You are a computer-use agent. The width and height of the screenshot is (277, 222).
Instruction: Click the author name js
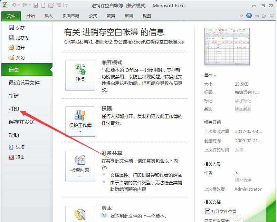(236, 173)
